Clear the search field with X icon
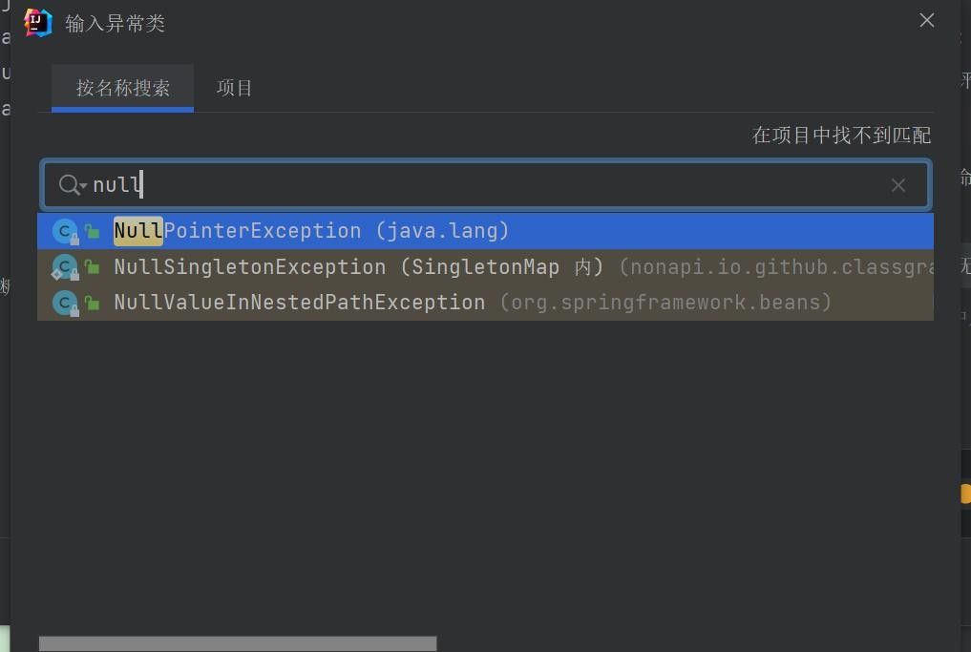 (x=897, y=185)
